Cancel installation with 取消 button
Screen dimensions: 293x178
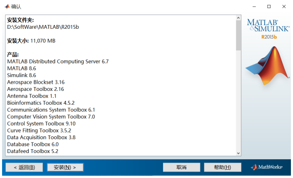181,167
